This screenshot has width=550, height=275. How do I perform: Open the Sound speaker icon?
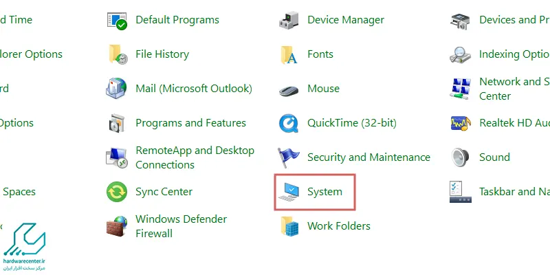[460, 157]
